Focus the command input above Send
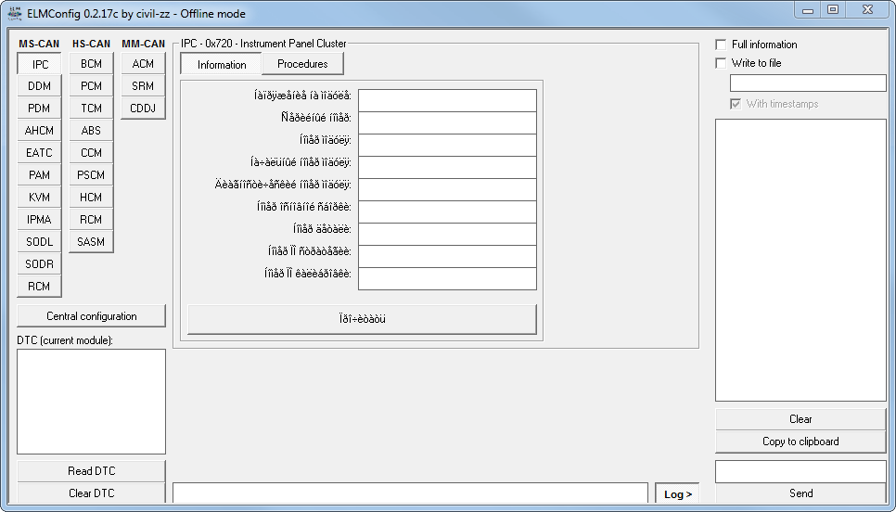The height and width of the screenshot is (512, 896). click(x=800, y=471)
